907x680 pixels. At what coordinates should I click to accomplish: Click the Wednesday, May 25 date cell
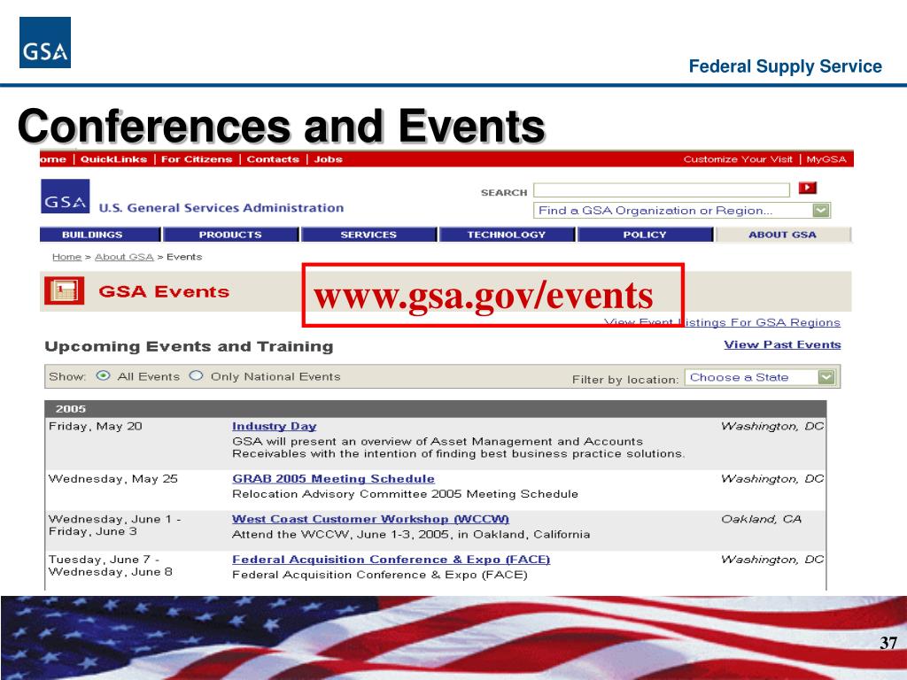pos(112,479)
